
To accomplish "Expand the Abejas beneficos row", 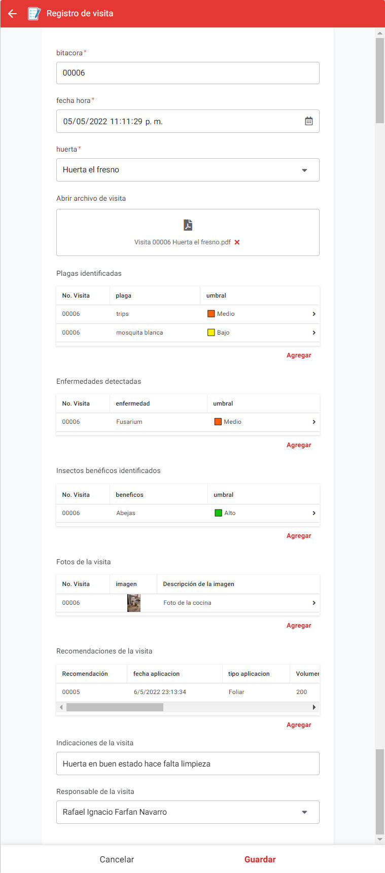I will (313, 513).
